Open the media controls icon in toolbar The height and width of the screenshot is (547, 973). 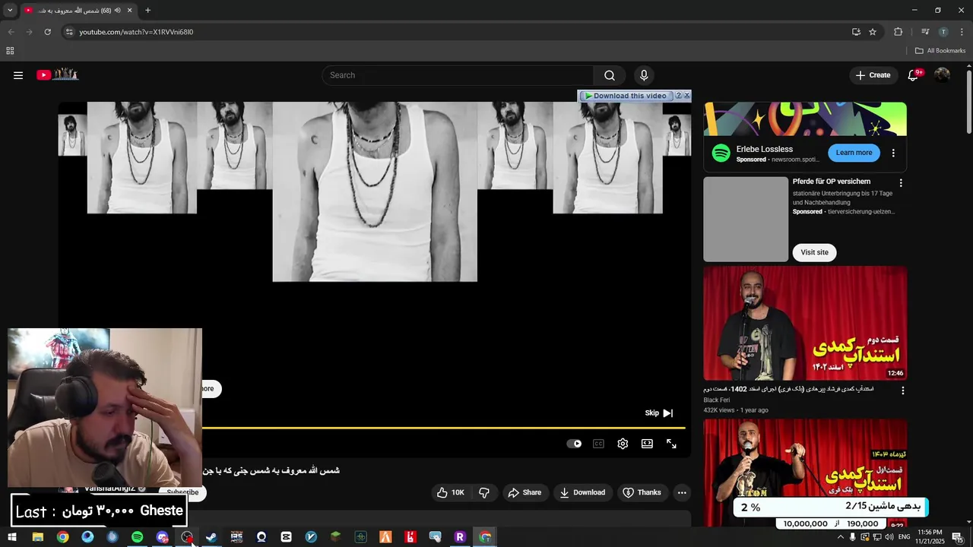pyautogui.click(x=925, y=32)
